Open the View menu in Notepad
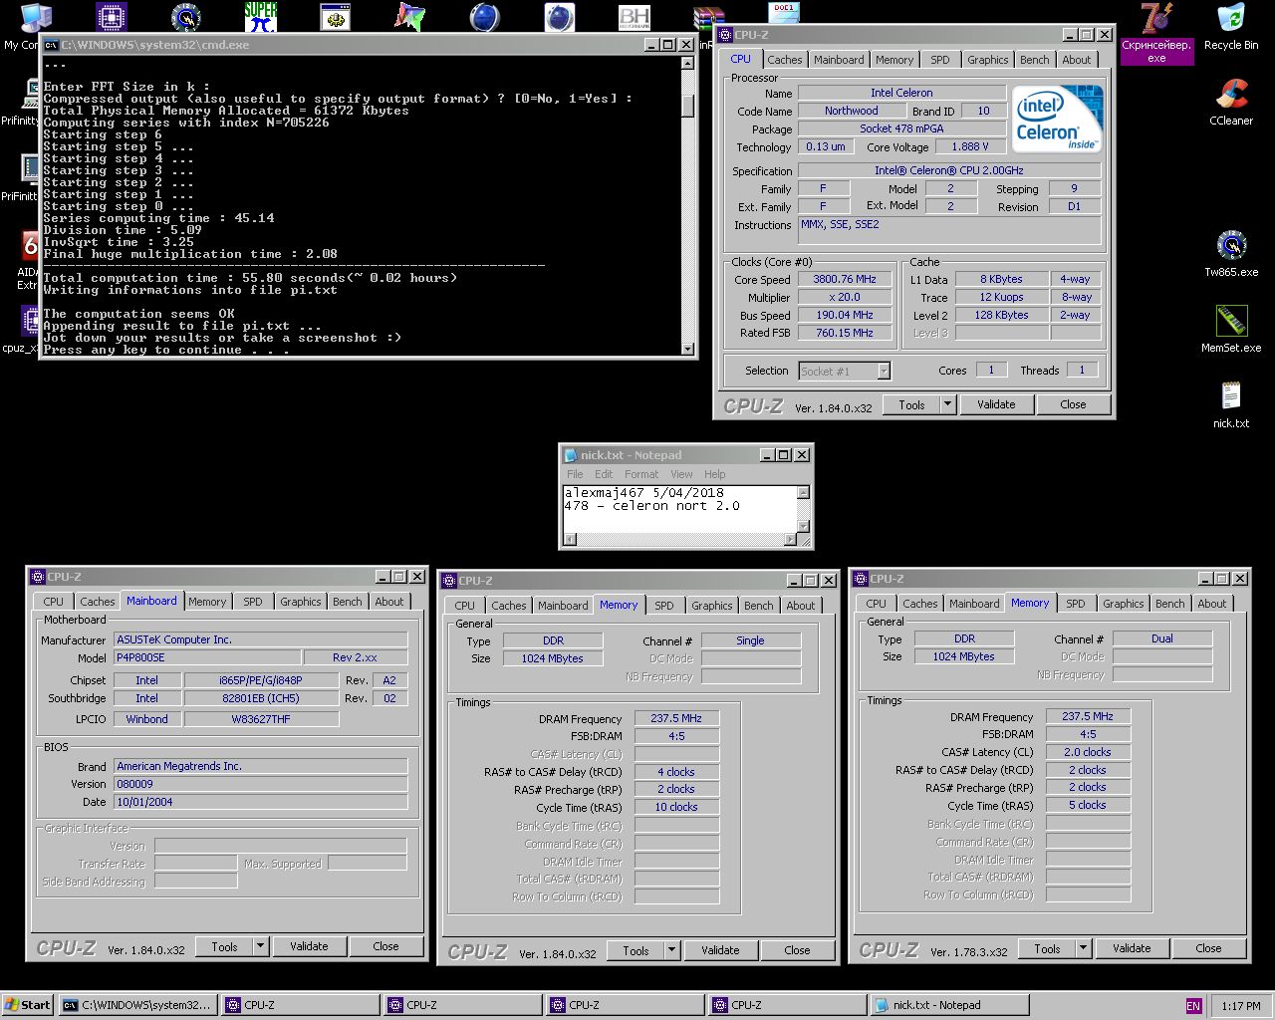Screen dimensions: 1275x1020 (x=681, y=474)
